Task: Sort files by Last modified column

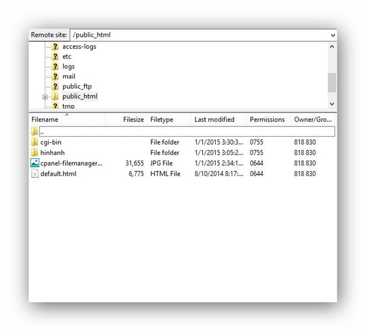Action: [219, 119]
